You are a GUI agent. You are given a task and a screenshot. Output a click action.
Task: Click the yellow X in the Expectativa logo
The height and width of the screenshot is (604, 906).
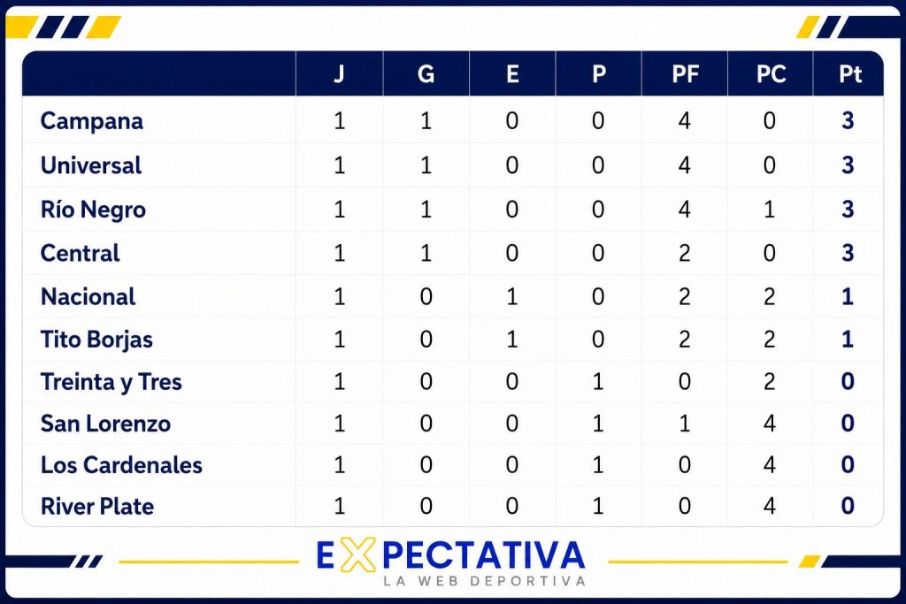[357, 554]
